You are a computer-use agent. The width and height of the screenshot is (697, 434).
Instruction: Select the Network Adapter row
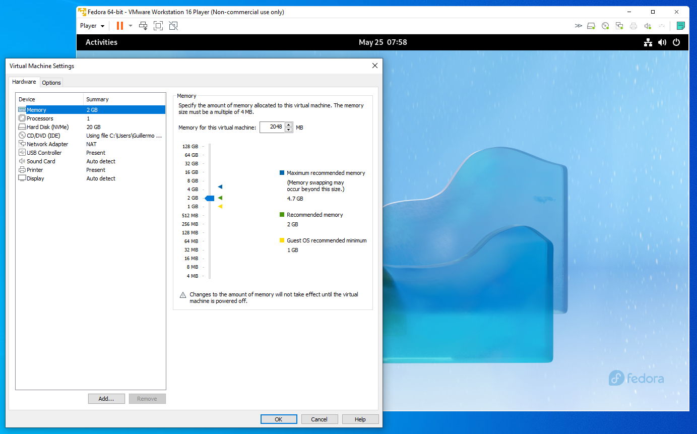[x=91, y=144]
